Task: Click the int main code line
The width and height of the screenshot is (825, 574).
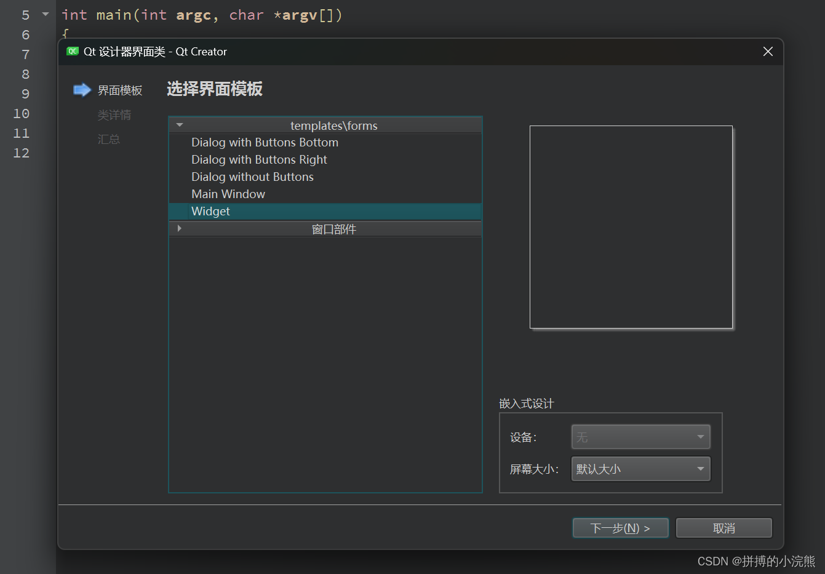Action: click(x=202, y=15)
